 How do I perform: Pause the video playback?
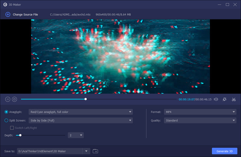(x=8, y=99)
